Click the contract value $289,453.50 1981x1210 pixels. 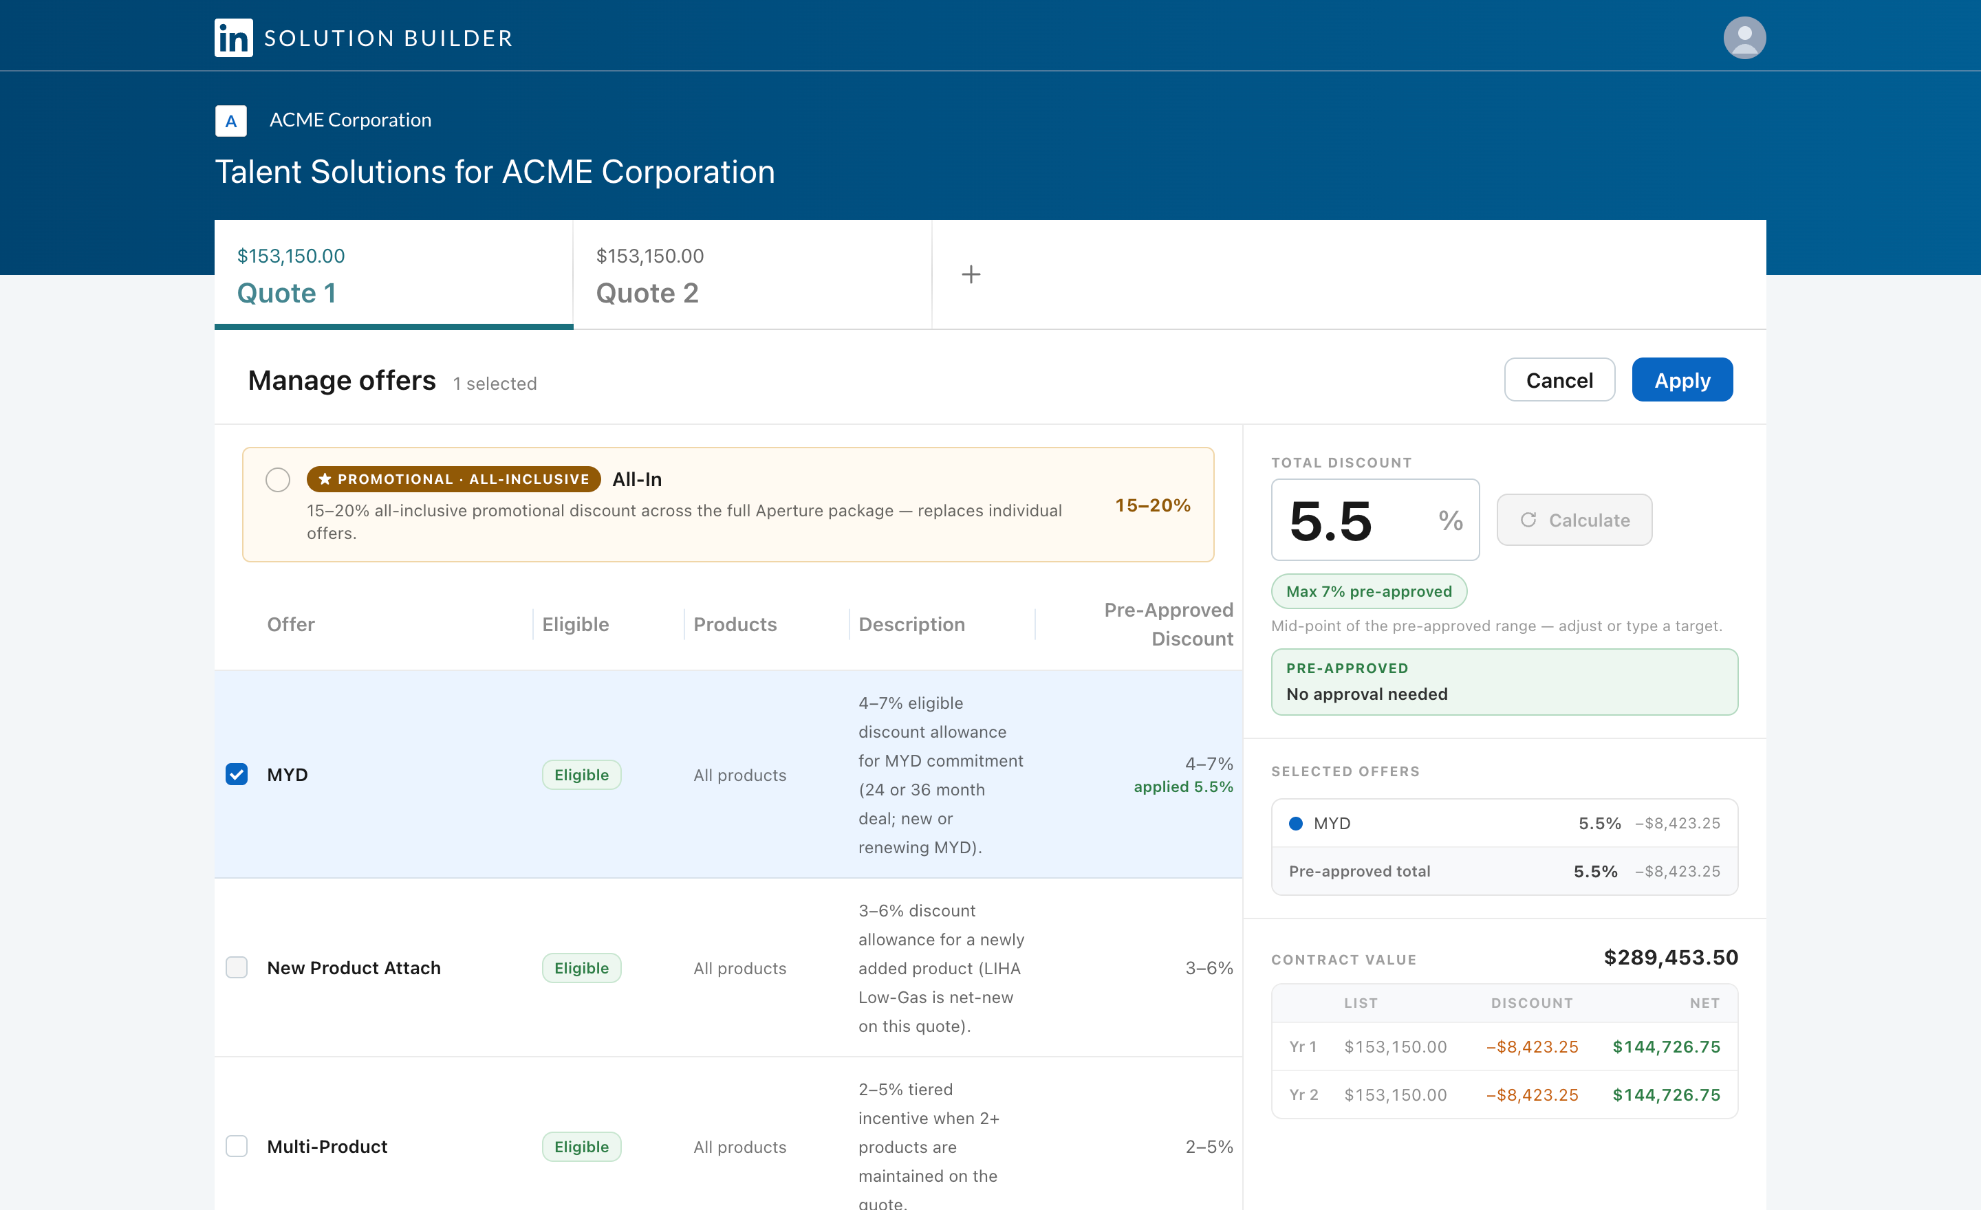tap(1671, 957)
